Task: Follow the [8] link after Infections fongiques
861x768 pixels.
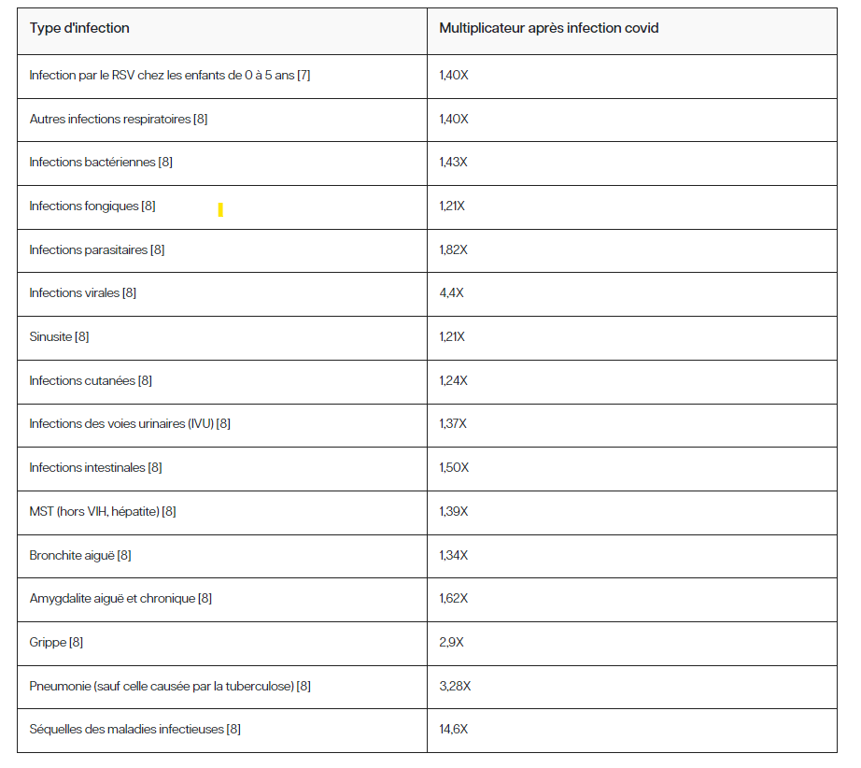Action: click(x=148, y=206)
